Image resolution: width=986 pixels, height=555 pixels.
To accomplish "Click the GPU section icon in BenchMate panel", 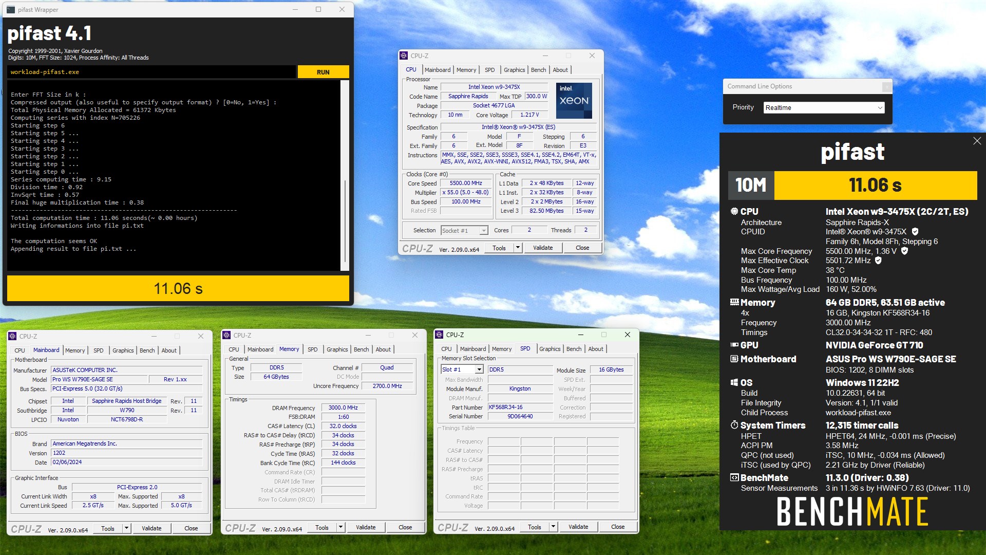I will (x=734, y=345).
